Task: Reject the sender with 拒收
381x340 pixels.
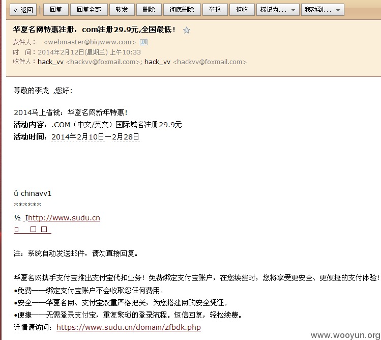Action: click(x=242, y=10)
